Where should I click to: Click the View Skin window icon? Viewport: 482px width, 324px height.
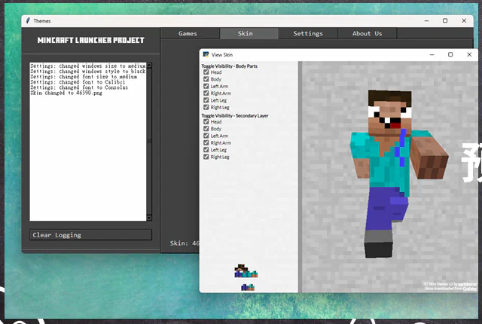coord(206,54)
